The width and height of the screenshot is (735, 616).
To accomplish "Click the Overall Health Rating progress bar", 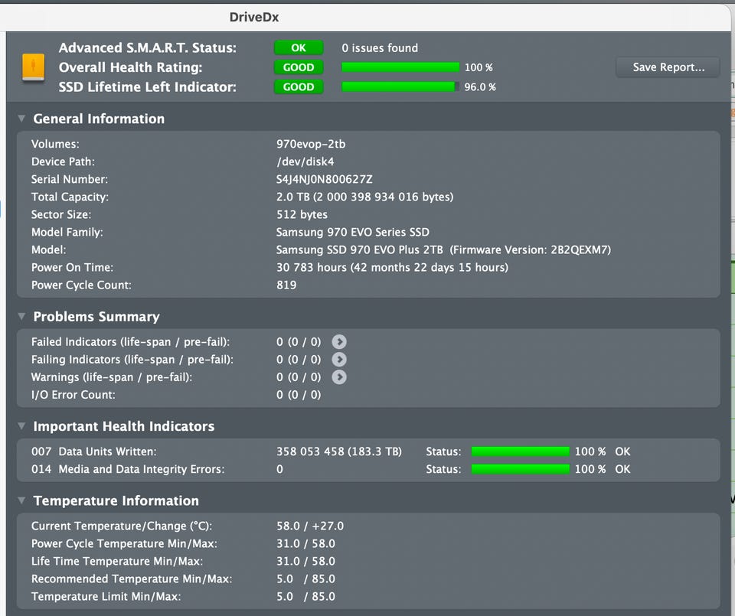I will [400, 67].
